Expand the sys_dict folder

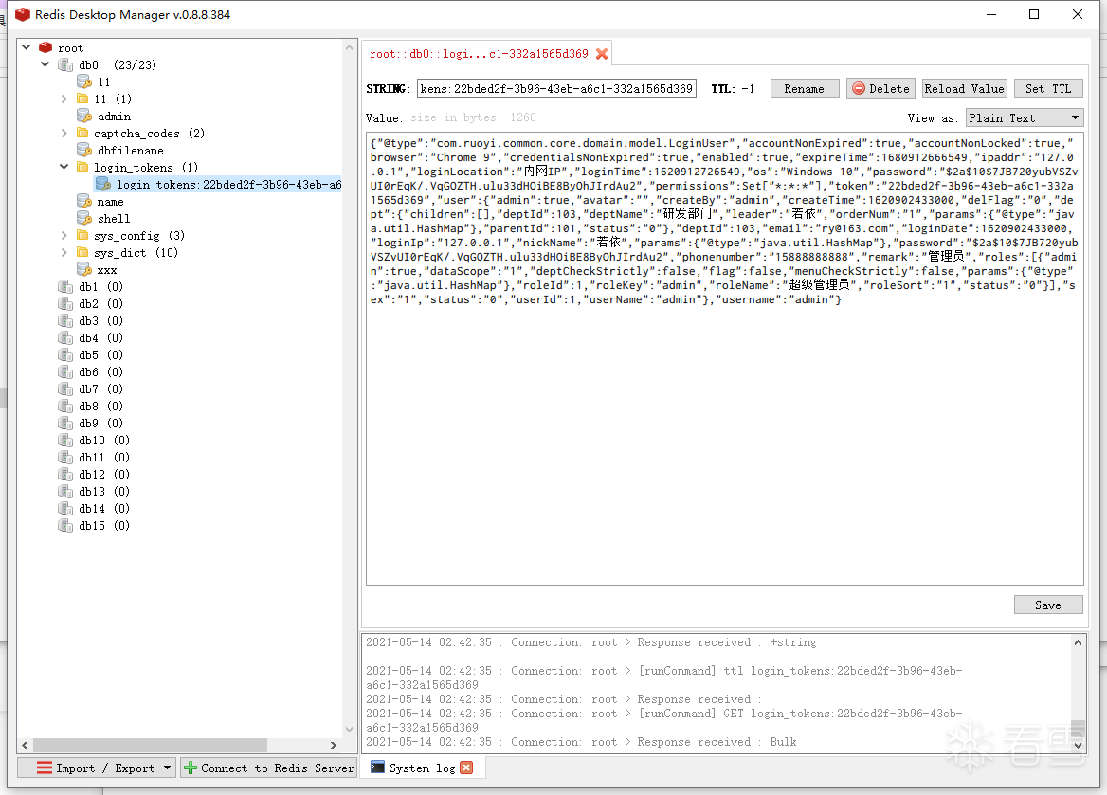pyautogui.click(x=64, y=252)
